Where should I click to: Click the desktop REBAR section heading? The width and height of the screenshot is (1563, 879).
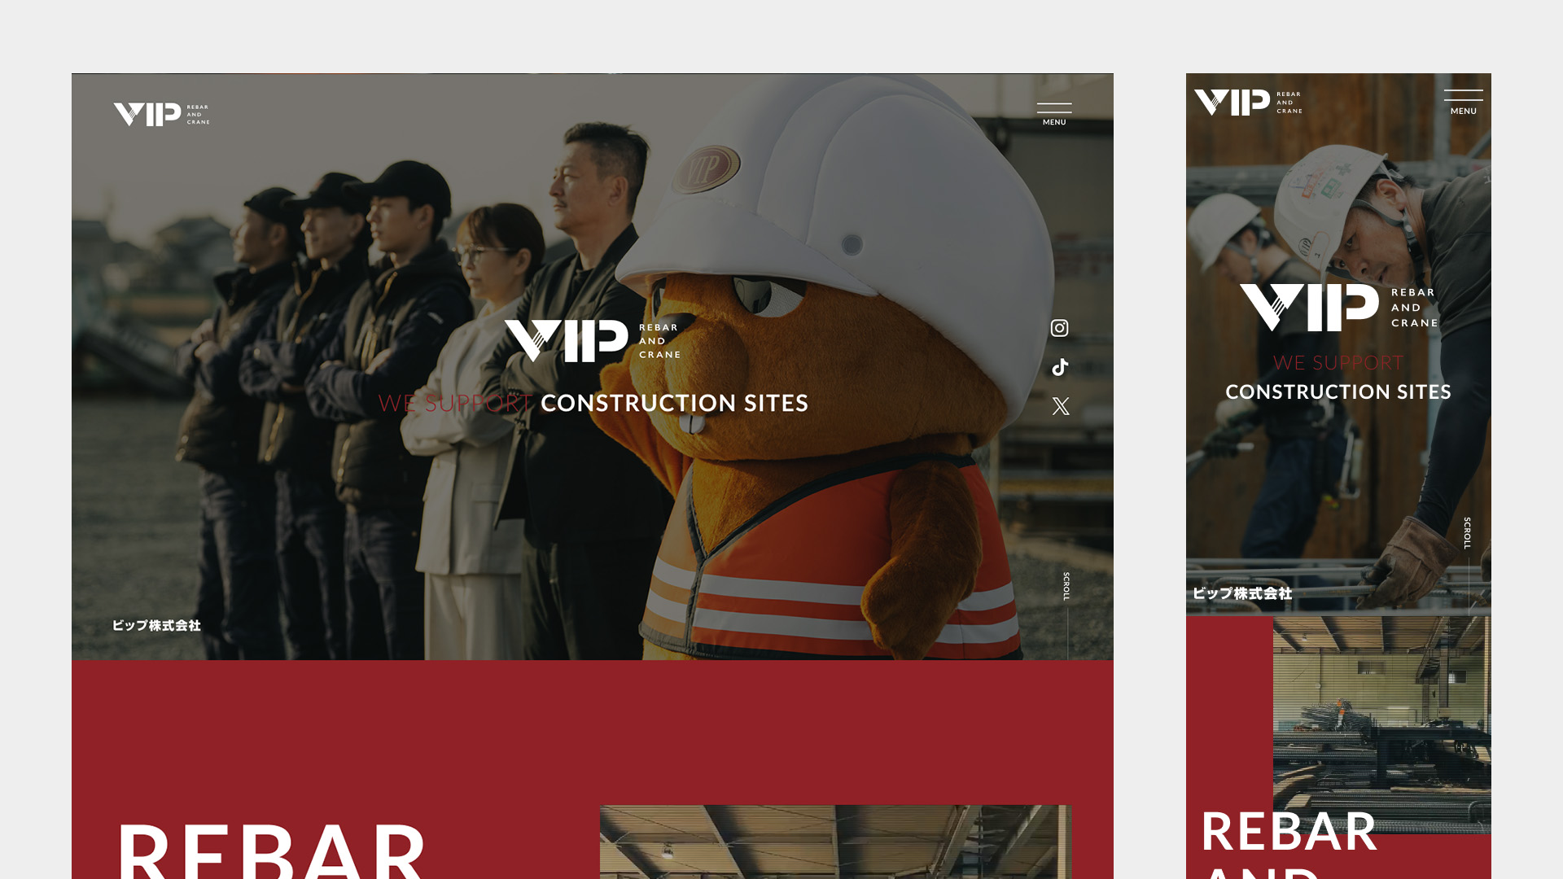(272, 851)
